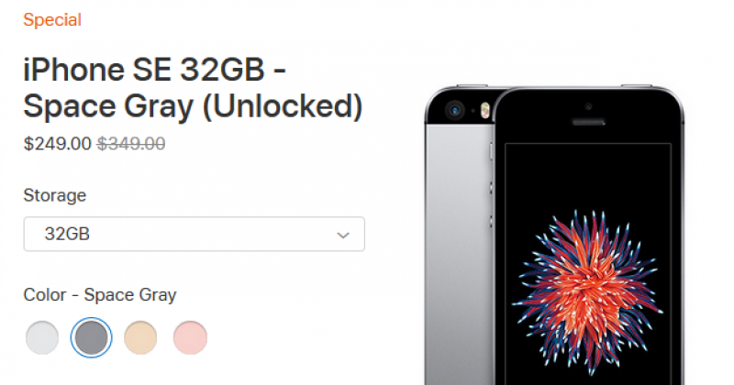Pick the Rose Gold color swatch
Viewport: 734px width, 385px height.
click(190, 337)
